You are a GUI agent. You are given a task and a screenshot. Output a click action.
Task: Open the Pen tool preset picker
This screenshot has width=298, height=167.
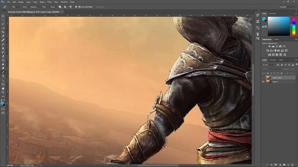(x=6, y=7)
